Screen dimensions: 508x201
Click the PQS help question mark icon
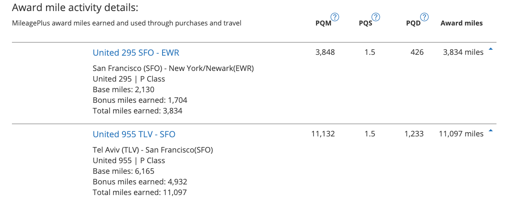tap(376, 17)
